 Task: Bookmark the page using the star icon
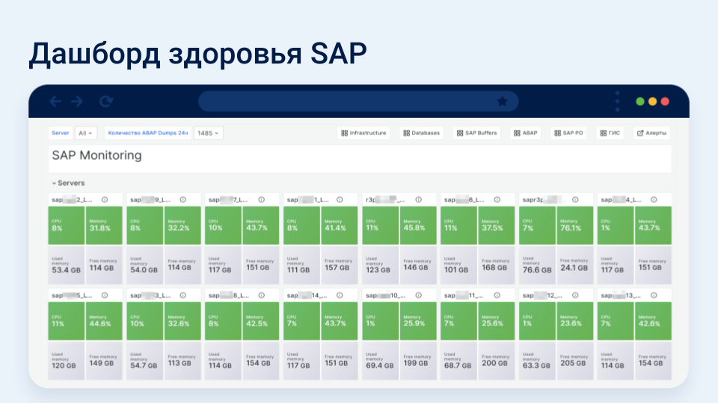click(502, 101)
